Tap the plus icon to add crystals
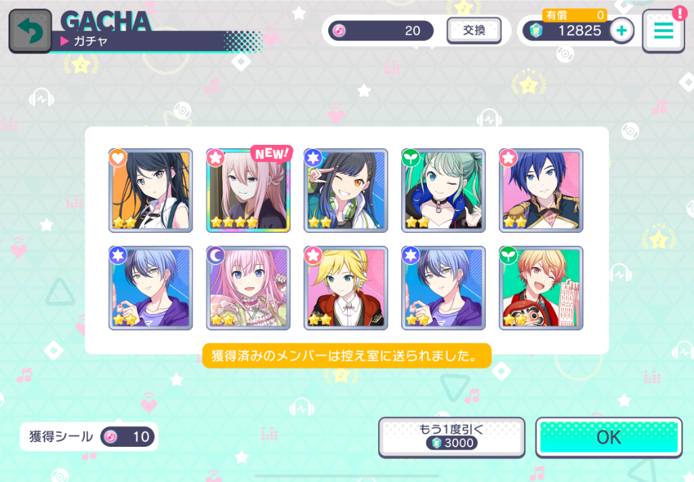The width and height of the screenshot is (694, 482). pyautogui.click(x=621, y=30)
